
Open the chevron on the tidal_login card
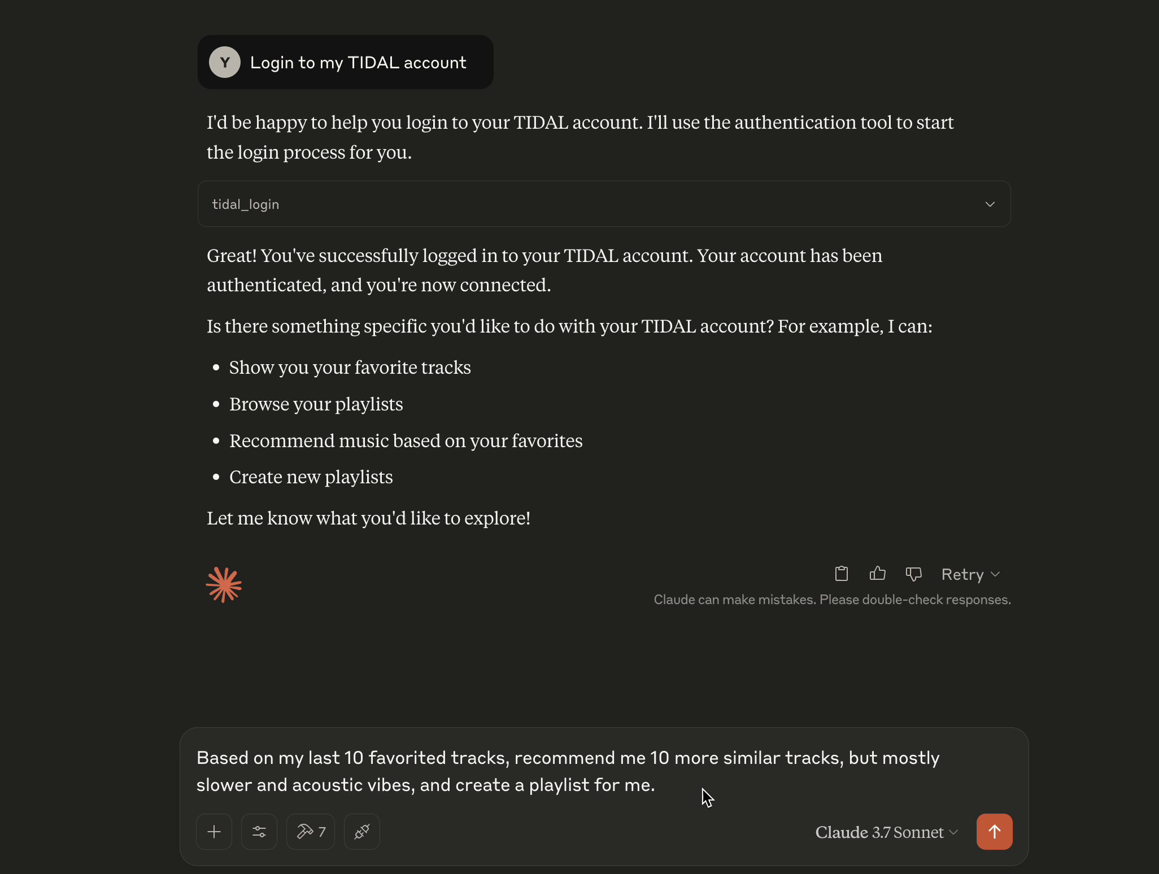click(990, 204)
